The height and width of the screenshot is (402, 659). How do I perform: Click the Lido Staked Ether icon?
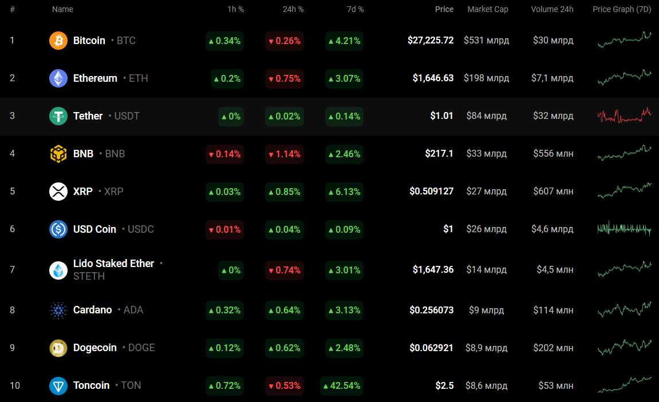pos(58,270)
